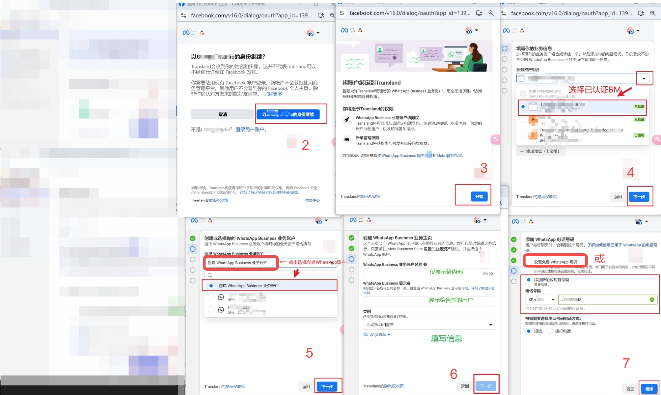Expand the 业务资产组合 dropdown arrow
The height and width of the screenshot is (395, 661).
tap(644, 78)
